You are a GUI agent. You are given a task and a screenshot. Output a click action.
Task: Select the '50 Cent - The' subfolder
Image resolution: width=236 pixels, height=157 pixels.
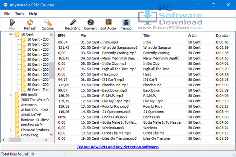38,90
